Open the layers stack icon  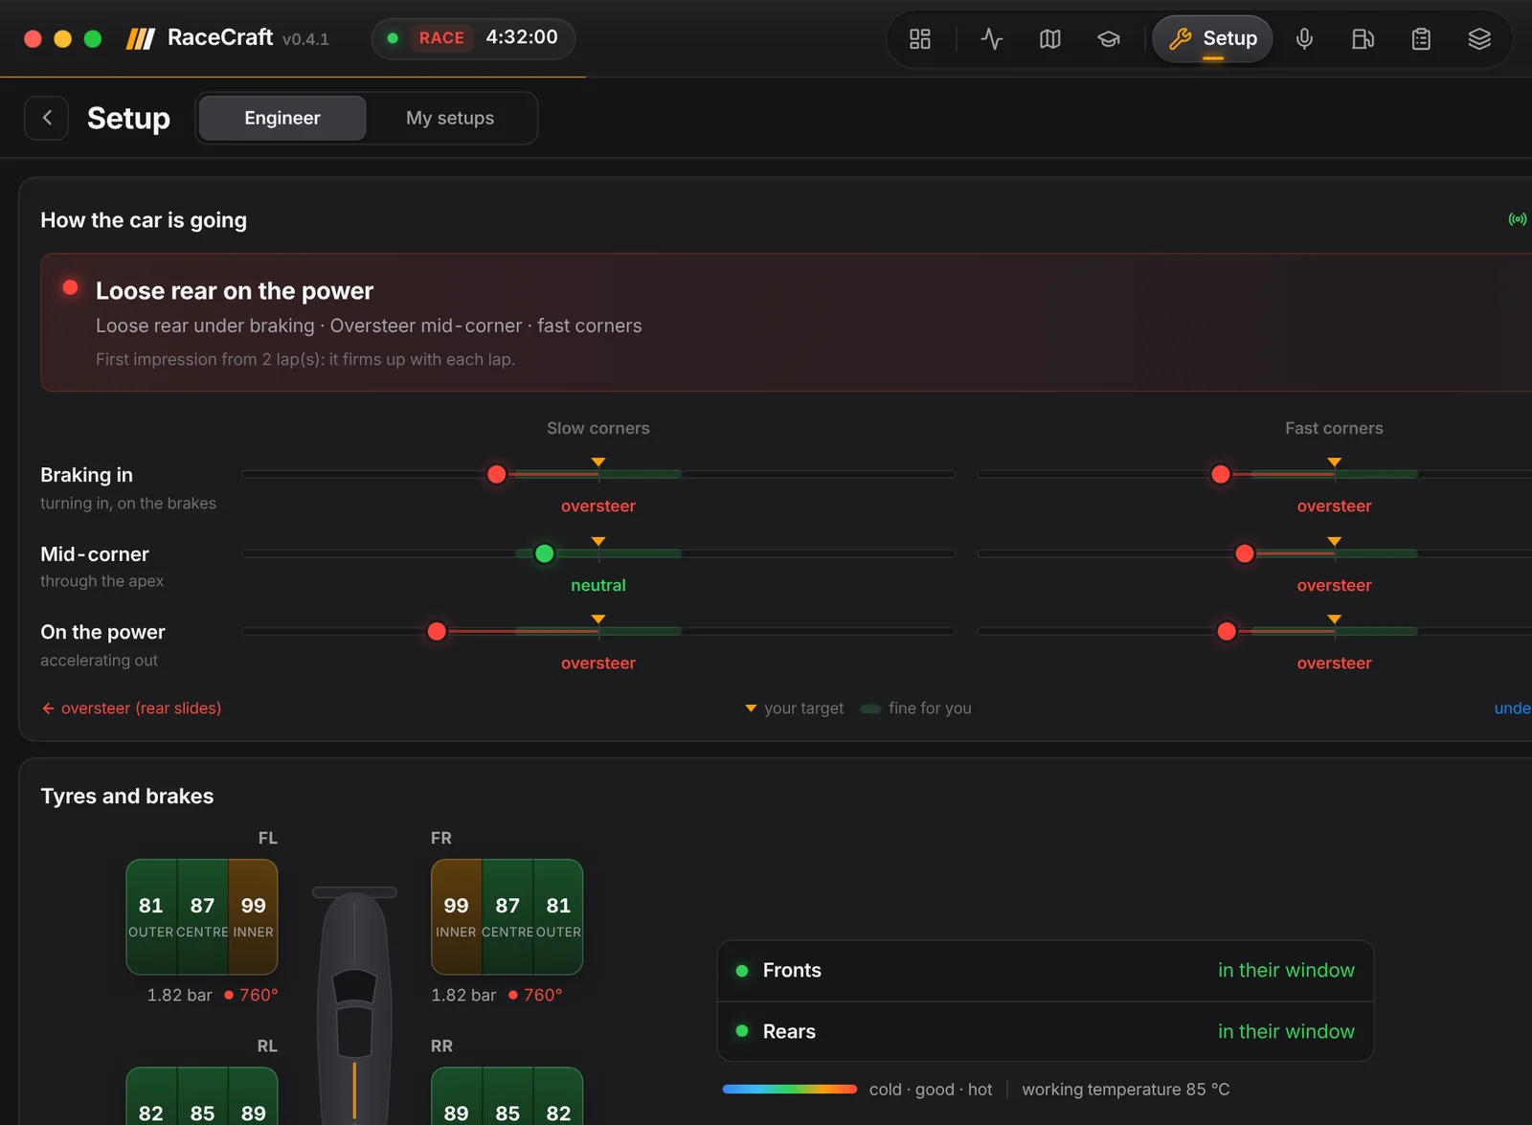[x=1479, y=38]
